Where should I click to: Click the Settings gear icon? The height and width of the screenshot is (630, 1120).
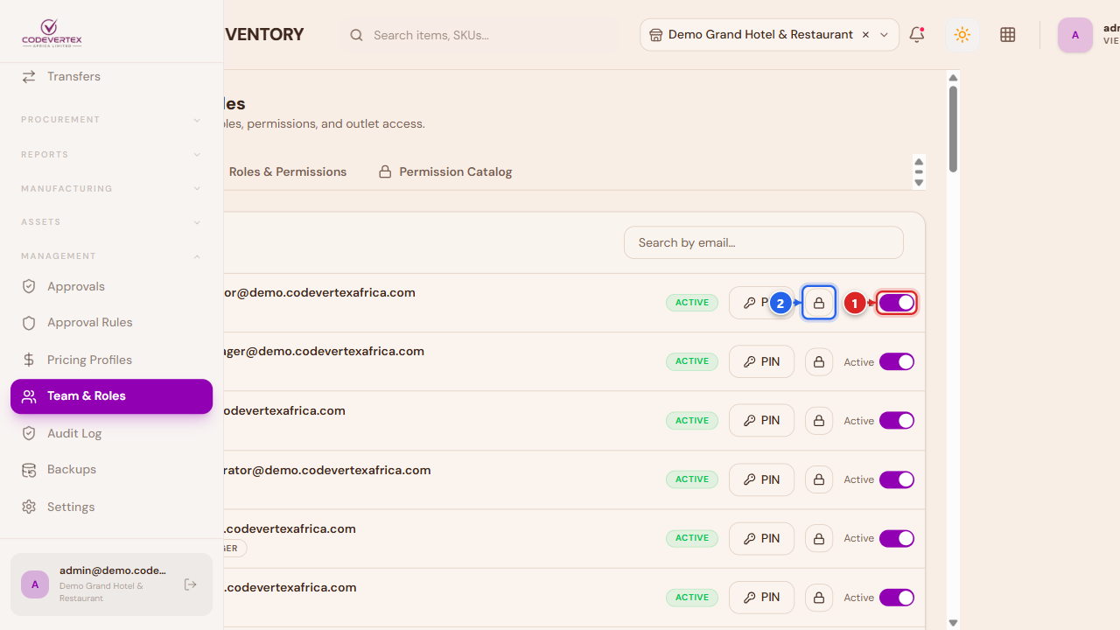pyautogui.click(x=29, y=507)
